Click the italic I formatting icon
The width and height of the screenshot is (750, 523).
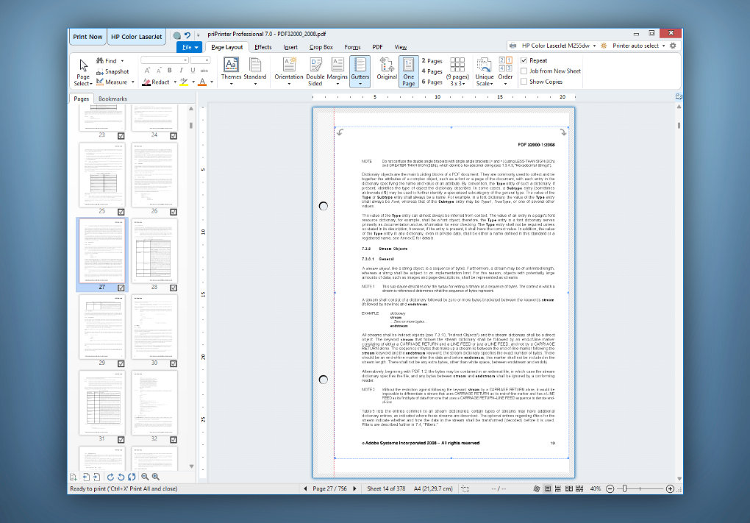pos(181,71)
